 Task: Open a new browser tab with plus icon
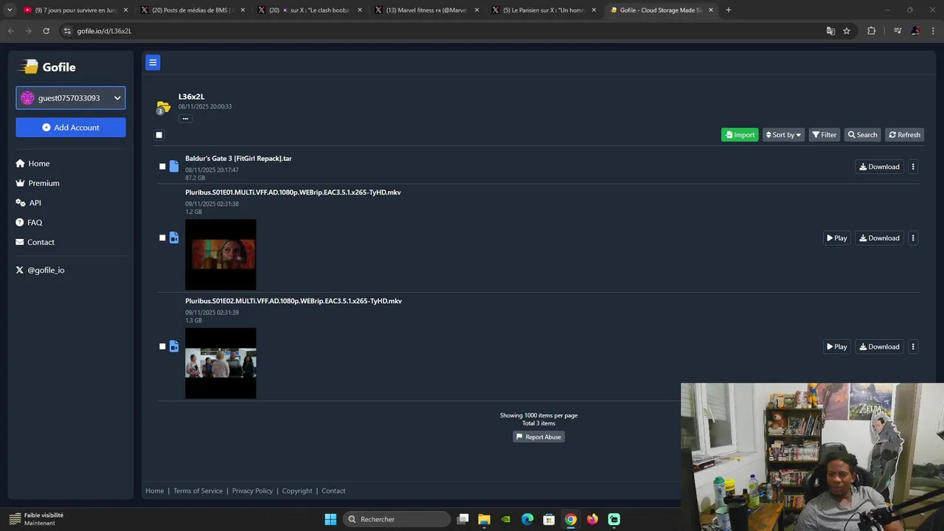728,10
